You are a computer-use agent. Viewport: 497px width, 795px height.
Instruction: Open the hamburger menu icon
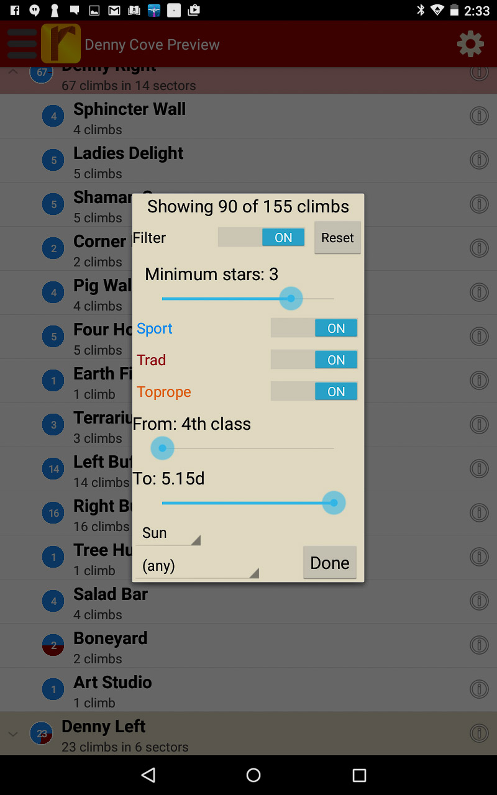(22, 44)
